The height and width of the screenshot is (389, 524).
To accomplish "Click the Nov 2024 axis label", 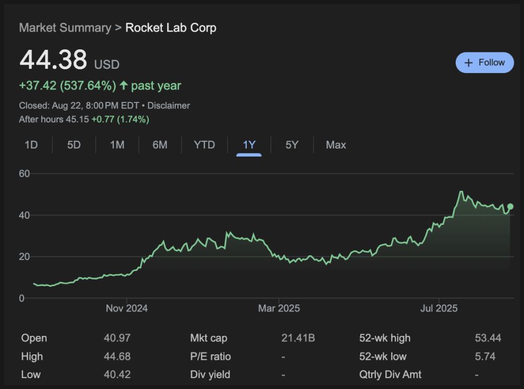I will click(x=126, y=308).
